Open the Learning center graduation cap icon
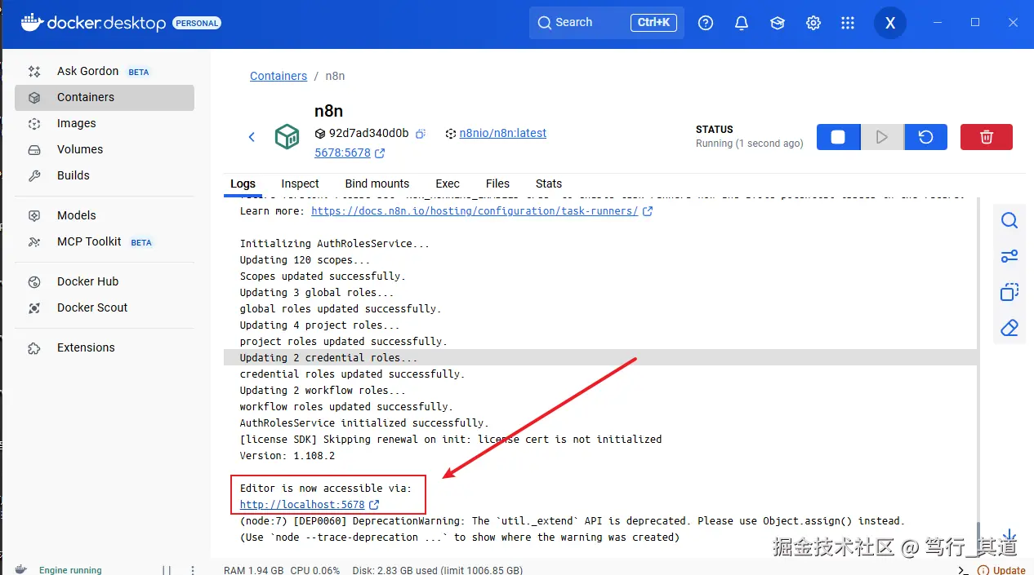Image resolution: width=1034 pixels, height=575 pixels. point(778,23)
